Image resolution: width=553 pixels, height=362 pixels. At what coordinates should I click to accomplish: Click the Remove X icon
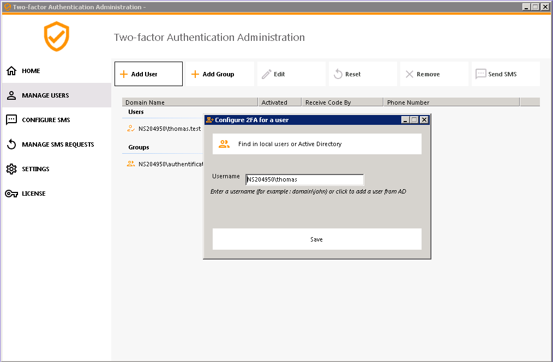coord(410,74)
